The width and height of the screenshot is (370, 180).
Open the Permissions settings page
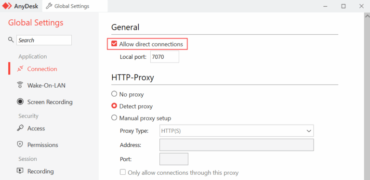tap(42, 144)
